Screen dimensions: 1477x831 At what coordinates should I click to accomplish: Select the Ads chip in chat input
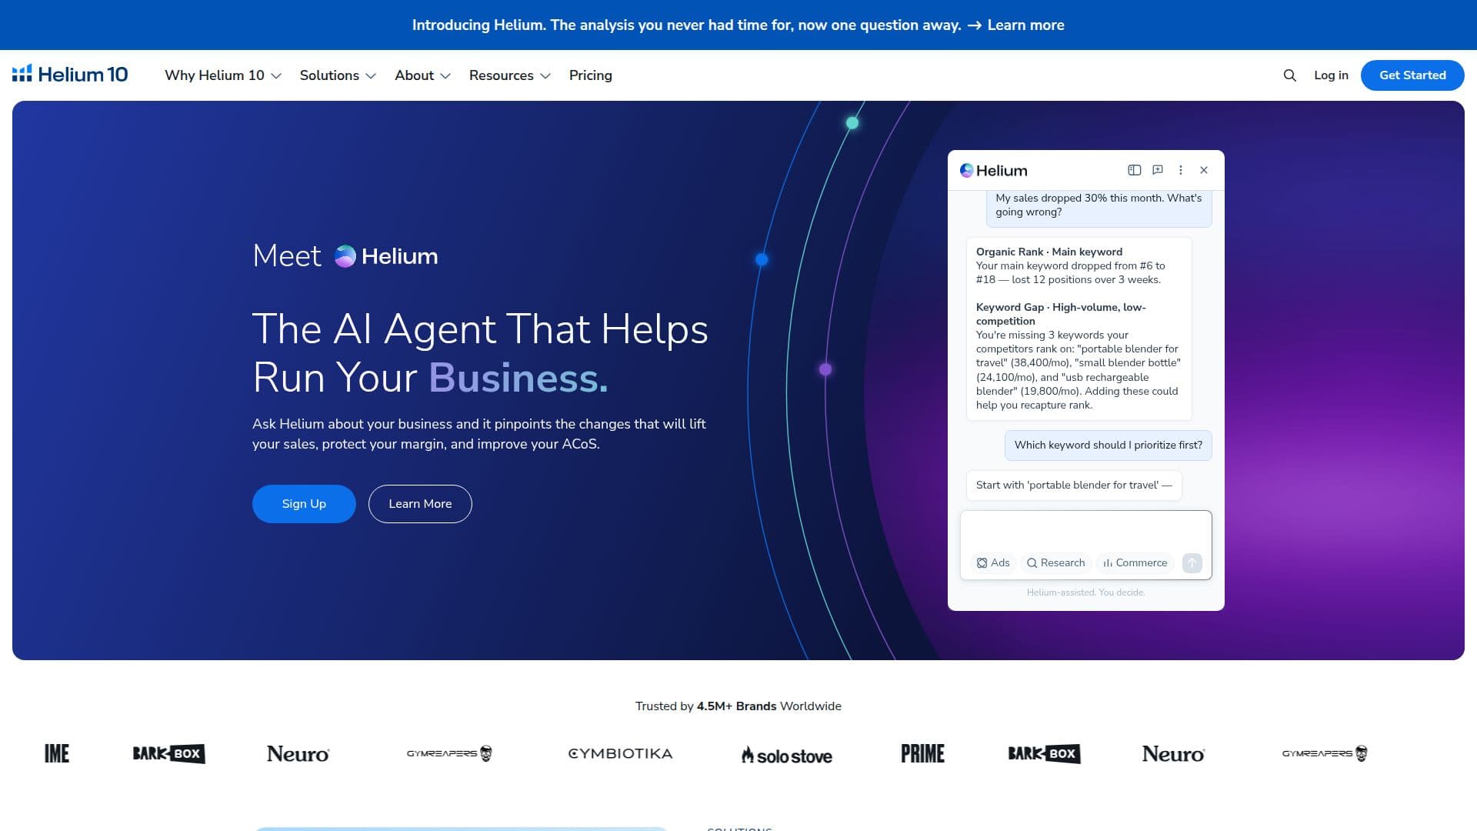993,563
